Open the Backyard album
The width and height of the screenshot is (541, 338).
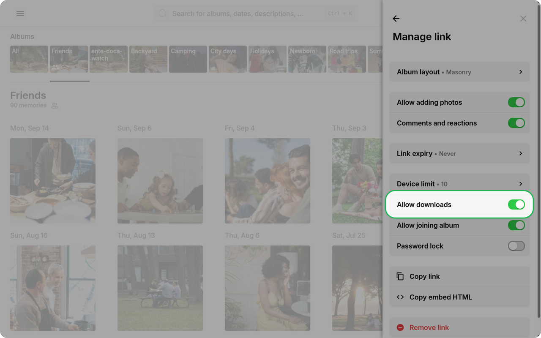point(148,59)
